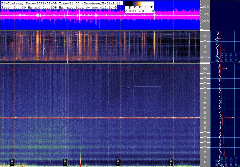This screenshot has width=240, height=167.
Task: Click the 14:00 time label
Action: (12, 162)
